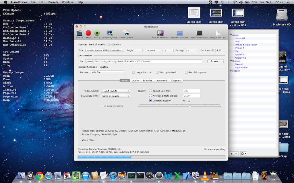The width and height of the screenshot is (294, 183).
Task: Click the Browse... button
Action: 215,61
